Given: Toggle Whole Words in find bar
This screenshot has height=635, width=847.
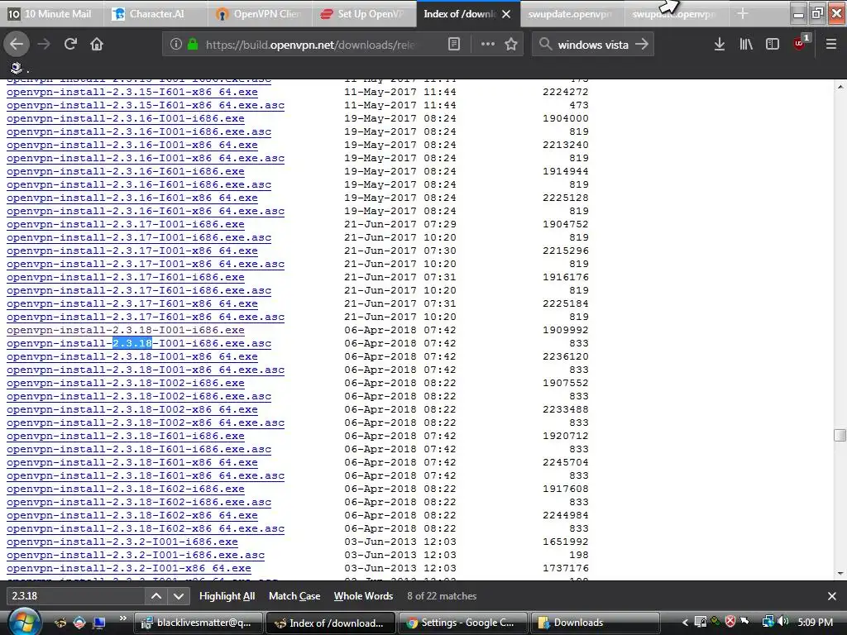Looking at the screenshot, I should (x=363, y=596).
